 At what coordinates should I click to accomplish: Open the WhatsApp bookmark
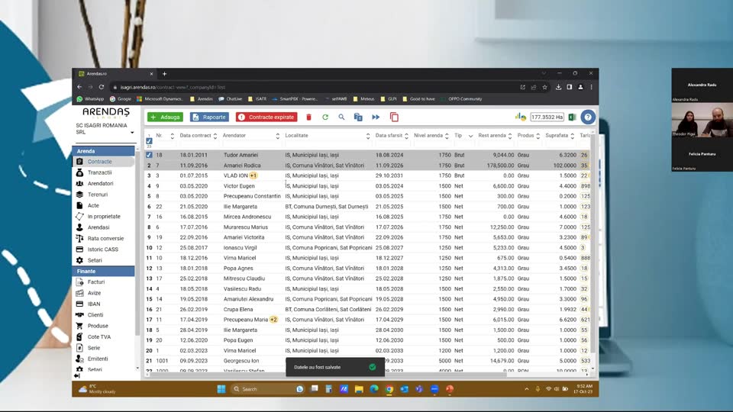tap(90, 99)
